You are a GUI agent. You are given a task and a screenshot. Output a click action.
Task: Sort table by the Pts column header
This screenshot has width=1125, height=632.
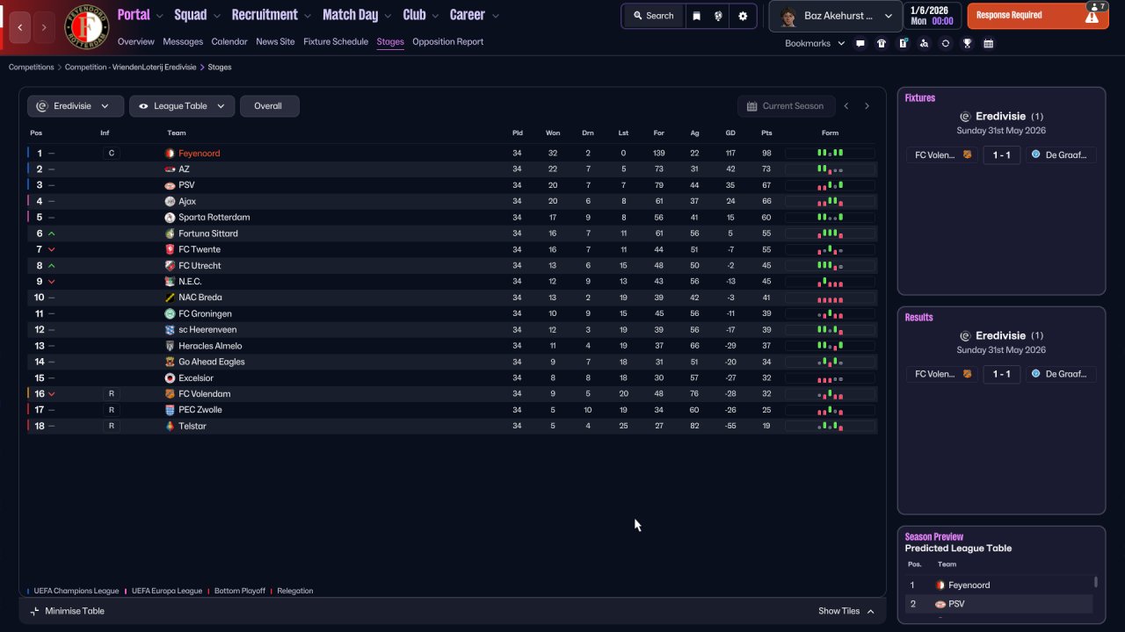(766, 133)
